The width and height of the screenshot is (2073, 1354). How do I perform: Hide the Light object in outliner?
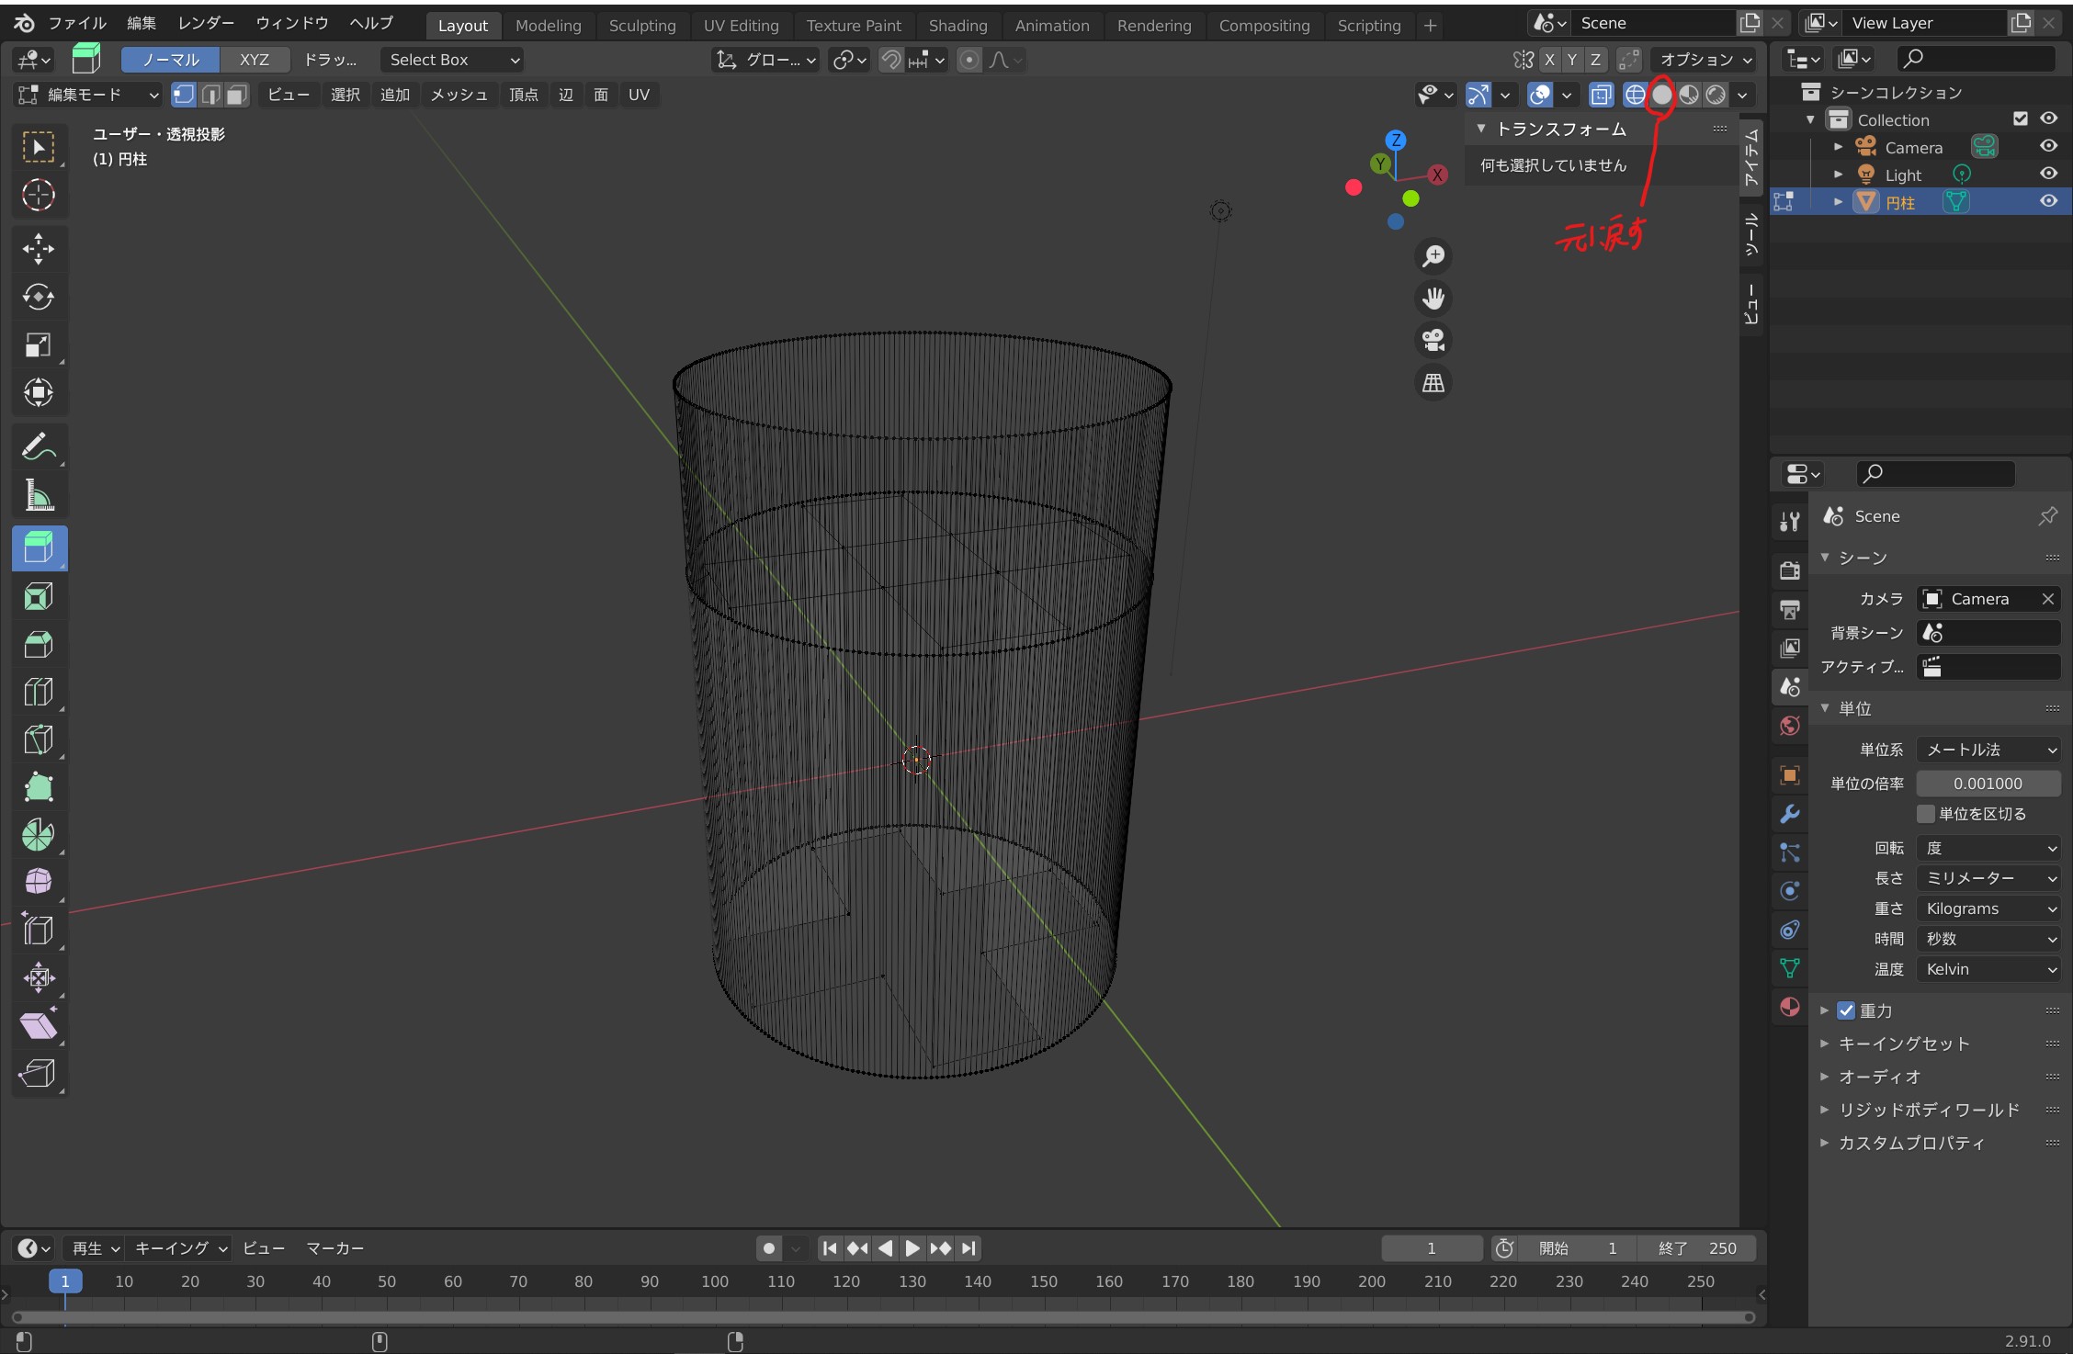tap(2048, 174)
